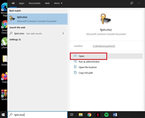Open Spotify from the taskbar
Image resolution: width=145 pixels, height=118 pixels.
(x=106, y=115)
